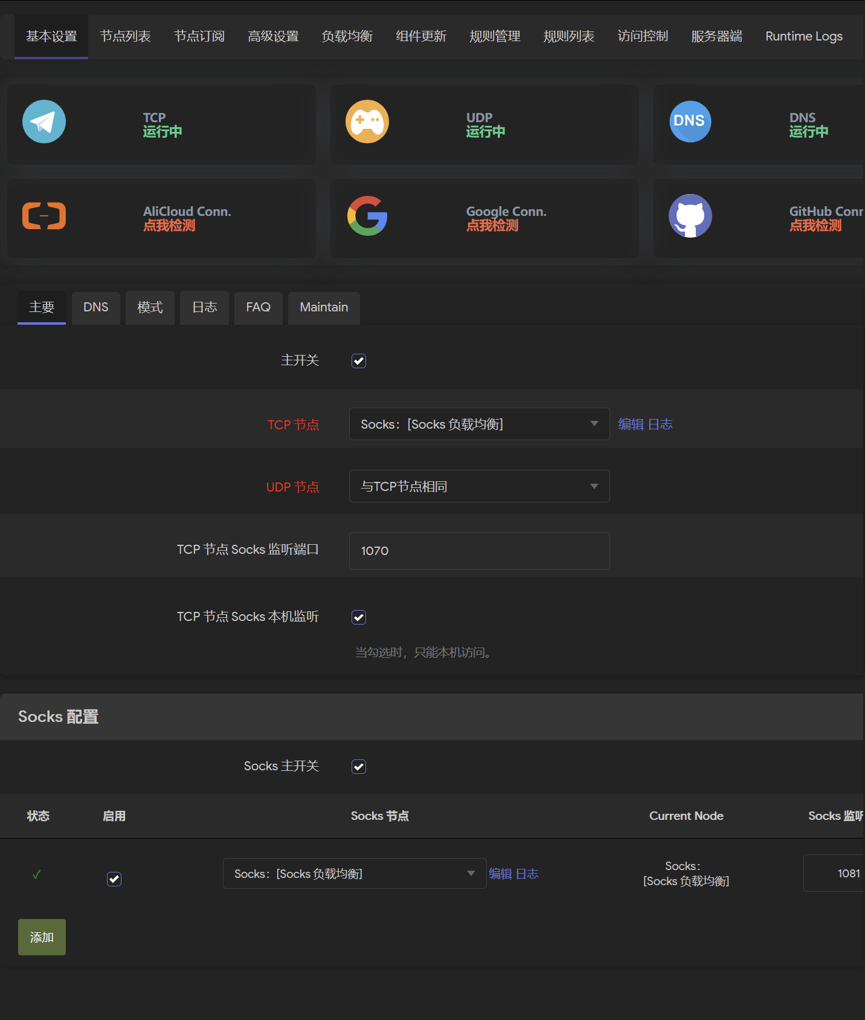Click the Telegram paper-plane TCP icon
This screenshot has width=865, height=1020.
point(44,122)
